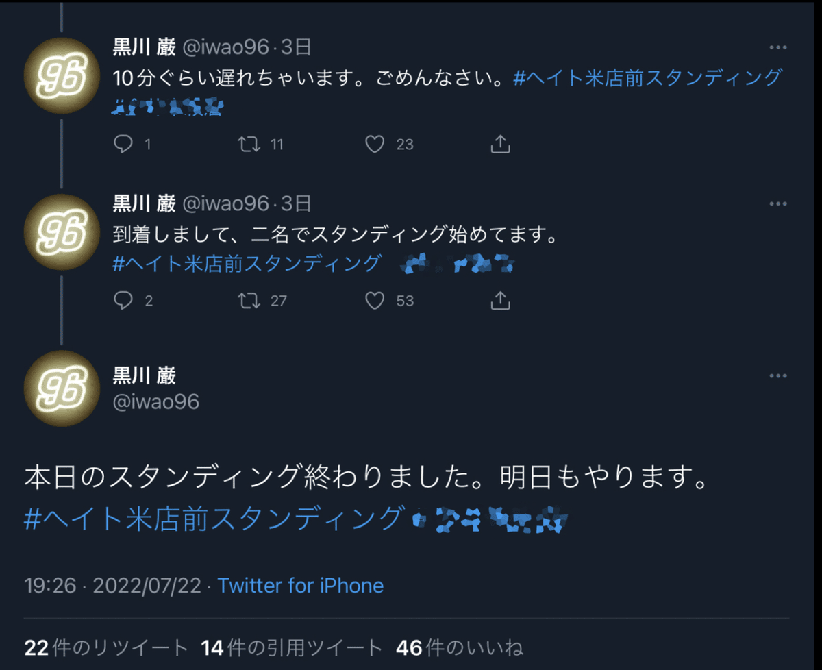Click the hashtag in the first tweet
822x670 pixels.
[647, 78]
